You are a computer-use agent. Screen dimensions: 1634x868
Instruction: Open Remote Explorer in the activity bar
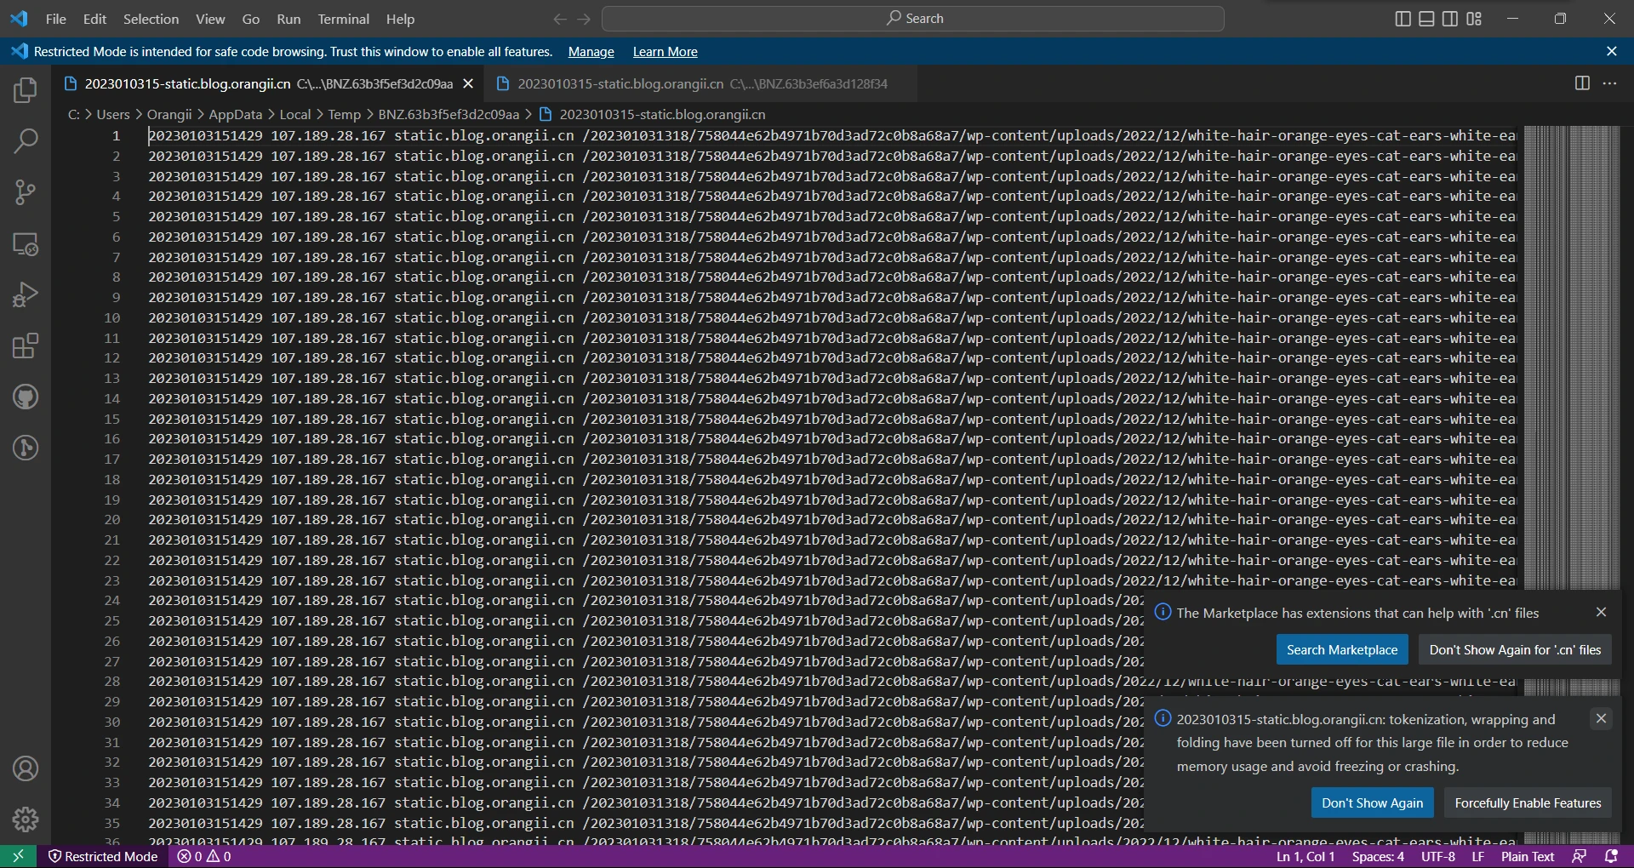[x=26, y=244]
